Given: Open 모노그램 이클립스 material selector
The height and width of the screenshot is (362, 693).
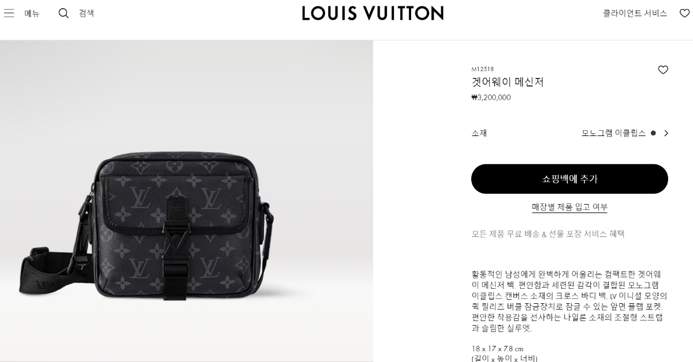Looking at the screenshot, I should pos(613,133).
